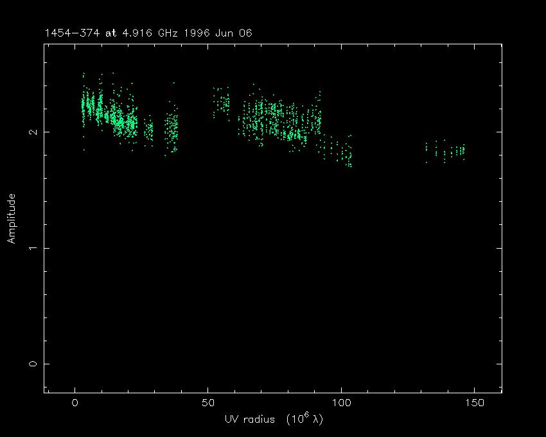Screen dimensions: 546x437
Task: Click the data cluster just right of UV radius 50
Action: [x=222, y=103]
